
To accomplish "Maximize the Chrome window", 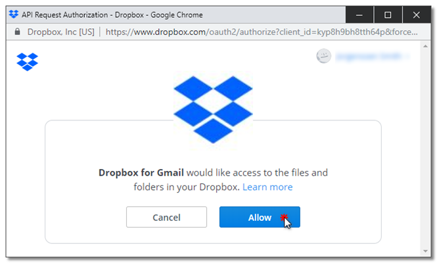I will coord(388,14).
